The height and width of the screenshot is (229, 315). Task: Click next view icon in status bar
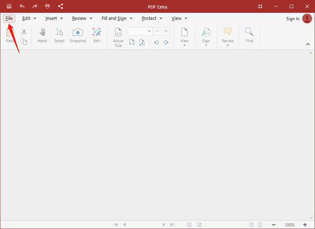click(199, 225)
